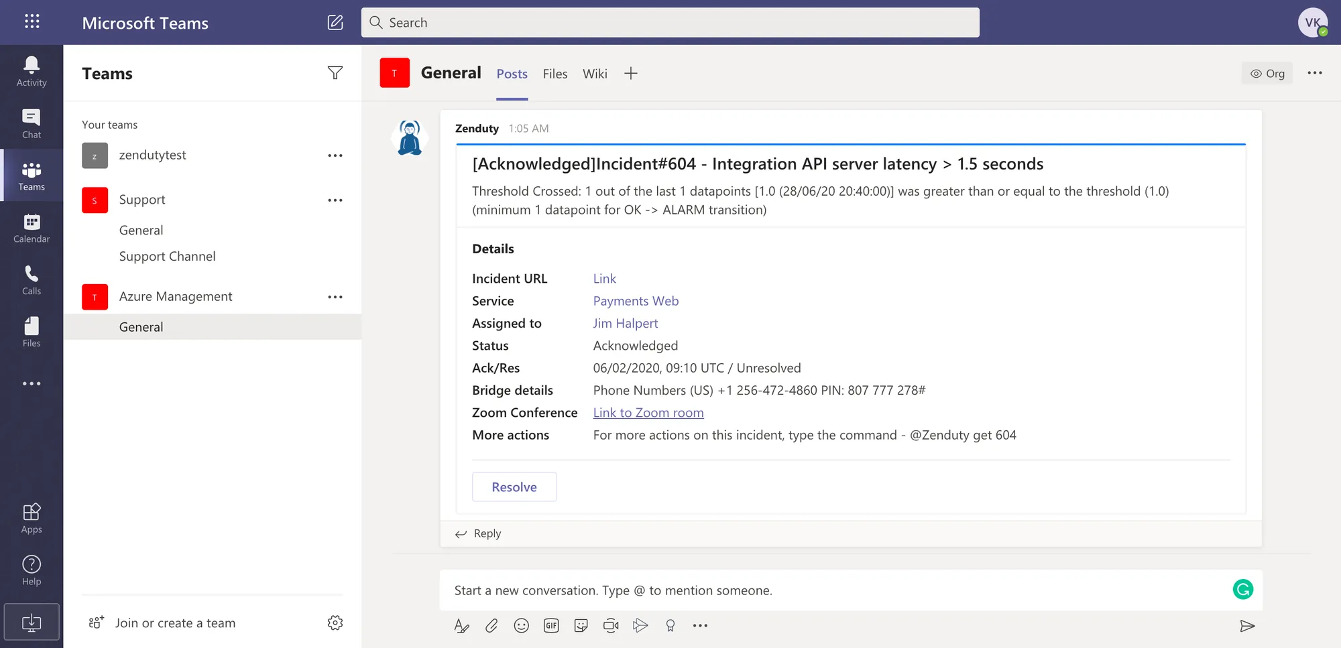Click the download desktop app icon
Image resolution: width=1341 pixels, height=648 pixels.
[32, 623]
